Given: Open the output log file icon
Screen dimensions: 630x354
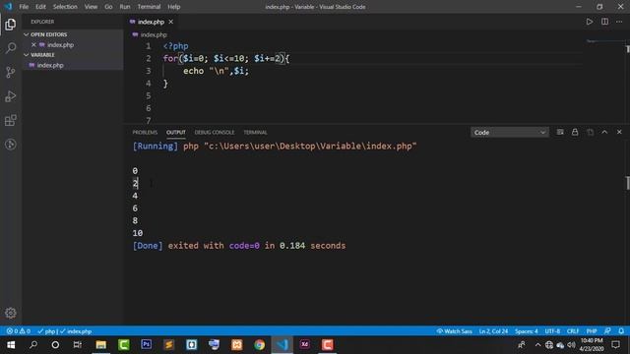Looking at the screenshot, I should [590, 132].
